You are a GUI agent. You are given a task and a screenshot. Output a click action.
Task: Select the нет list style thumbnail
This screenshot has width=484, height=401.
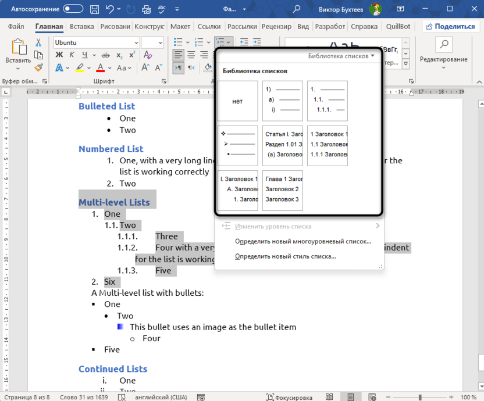pos(237,101)
